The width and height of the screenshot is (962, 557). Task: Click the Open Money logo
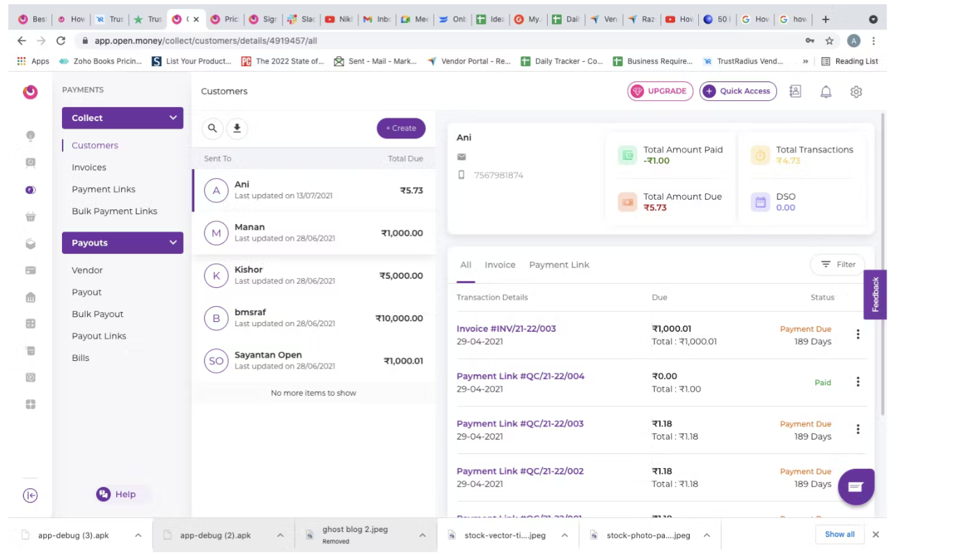(30, 91)
